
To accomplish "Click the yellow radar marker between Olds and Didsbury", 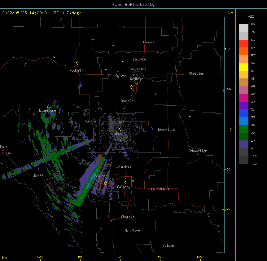I will click(x=120, y=129).
